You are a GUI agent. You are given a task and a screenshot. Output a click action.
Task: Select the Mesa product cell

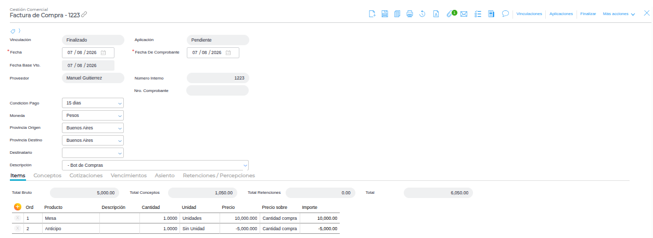70,218
